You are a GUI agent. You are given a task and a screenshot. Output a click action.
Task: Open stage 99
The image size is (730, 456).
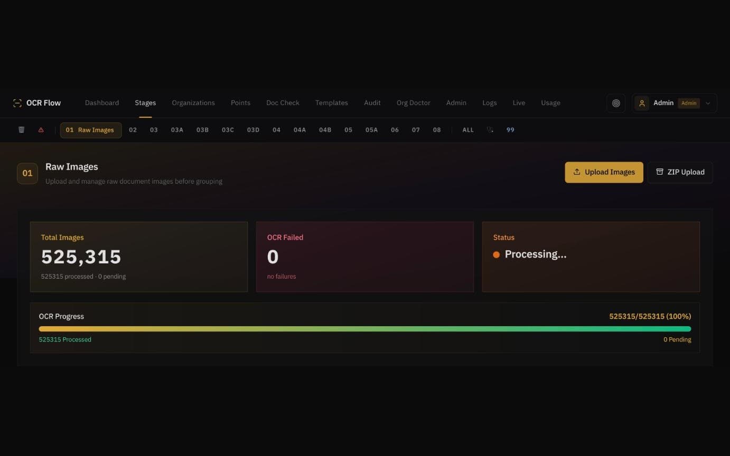[x=510, y=130]
